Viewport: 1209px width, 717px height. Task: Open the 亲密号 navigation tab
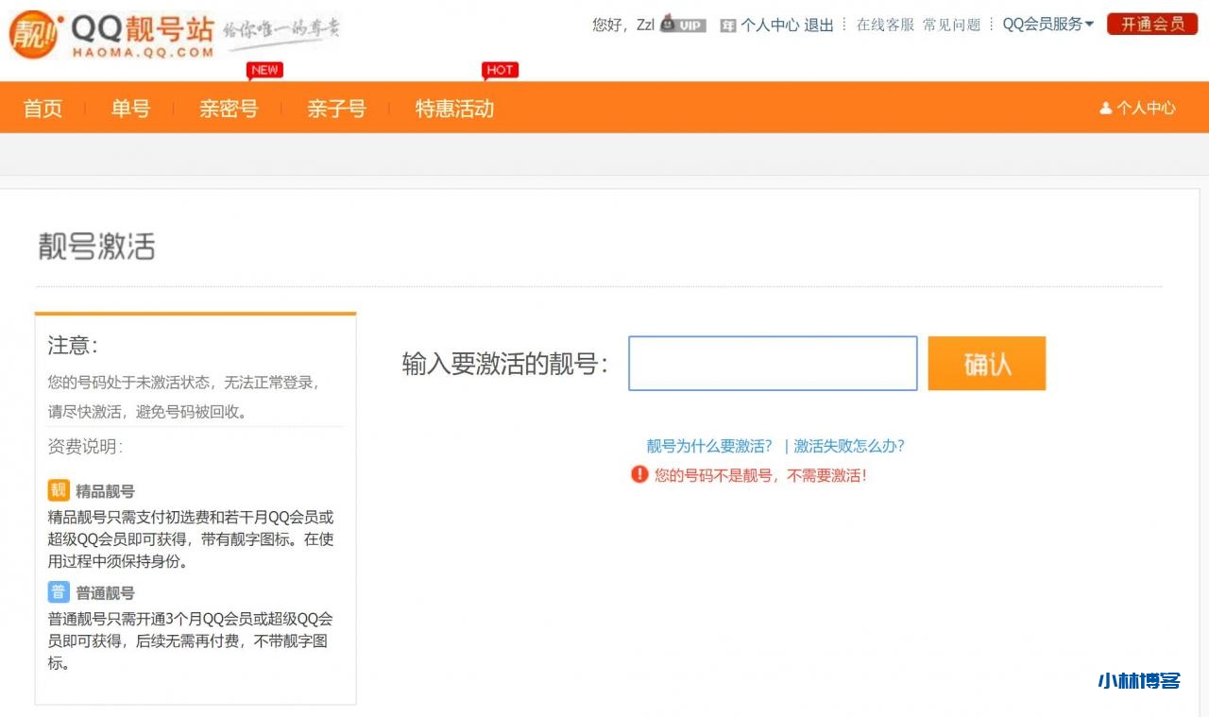229,109
